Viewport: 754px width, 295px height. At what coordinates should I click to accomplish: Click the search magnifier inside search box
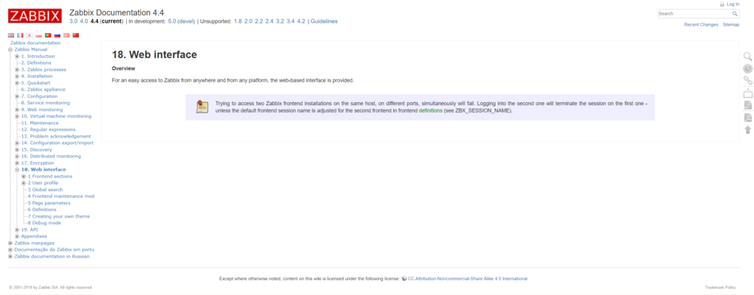[734, 13]
